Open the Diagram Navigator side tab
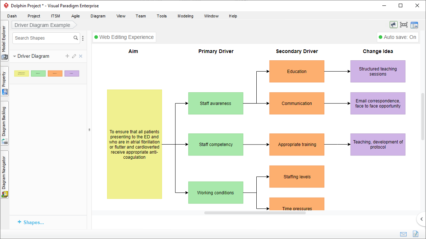Viewport: 426px width, 239px height. pyautogui.click(x=4, y=175)
